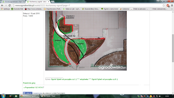Click the Facebook Lubię to! button

28,93
